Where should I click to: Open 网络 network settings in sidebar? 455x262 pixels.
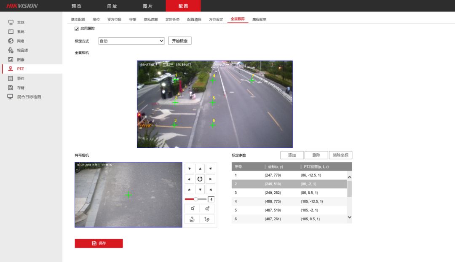(20, 41)
